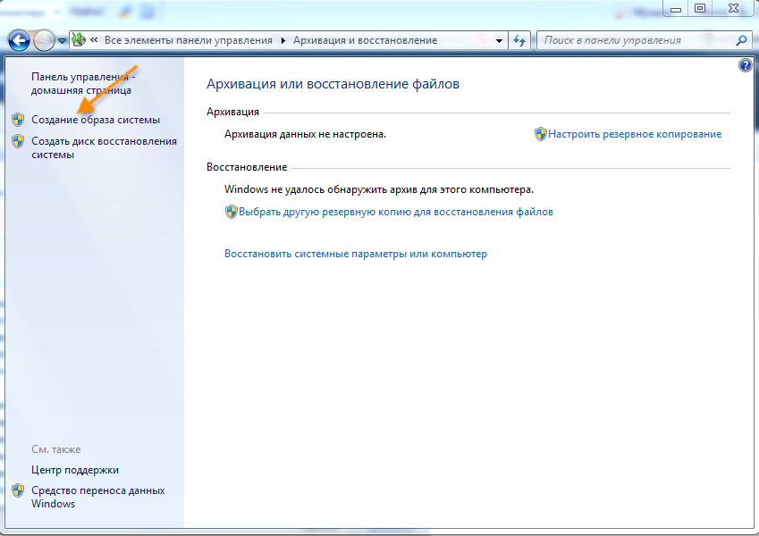Open 'Центр поддержки' link
This screenshot has width=759, height=536.
75,470
